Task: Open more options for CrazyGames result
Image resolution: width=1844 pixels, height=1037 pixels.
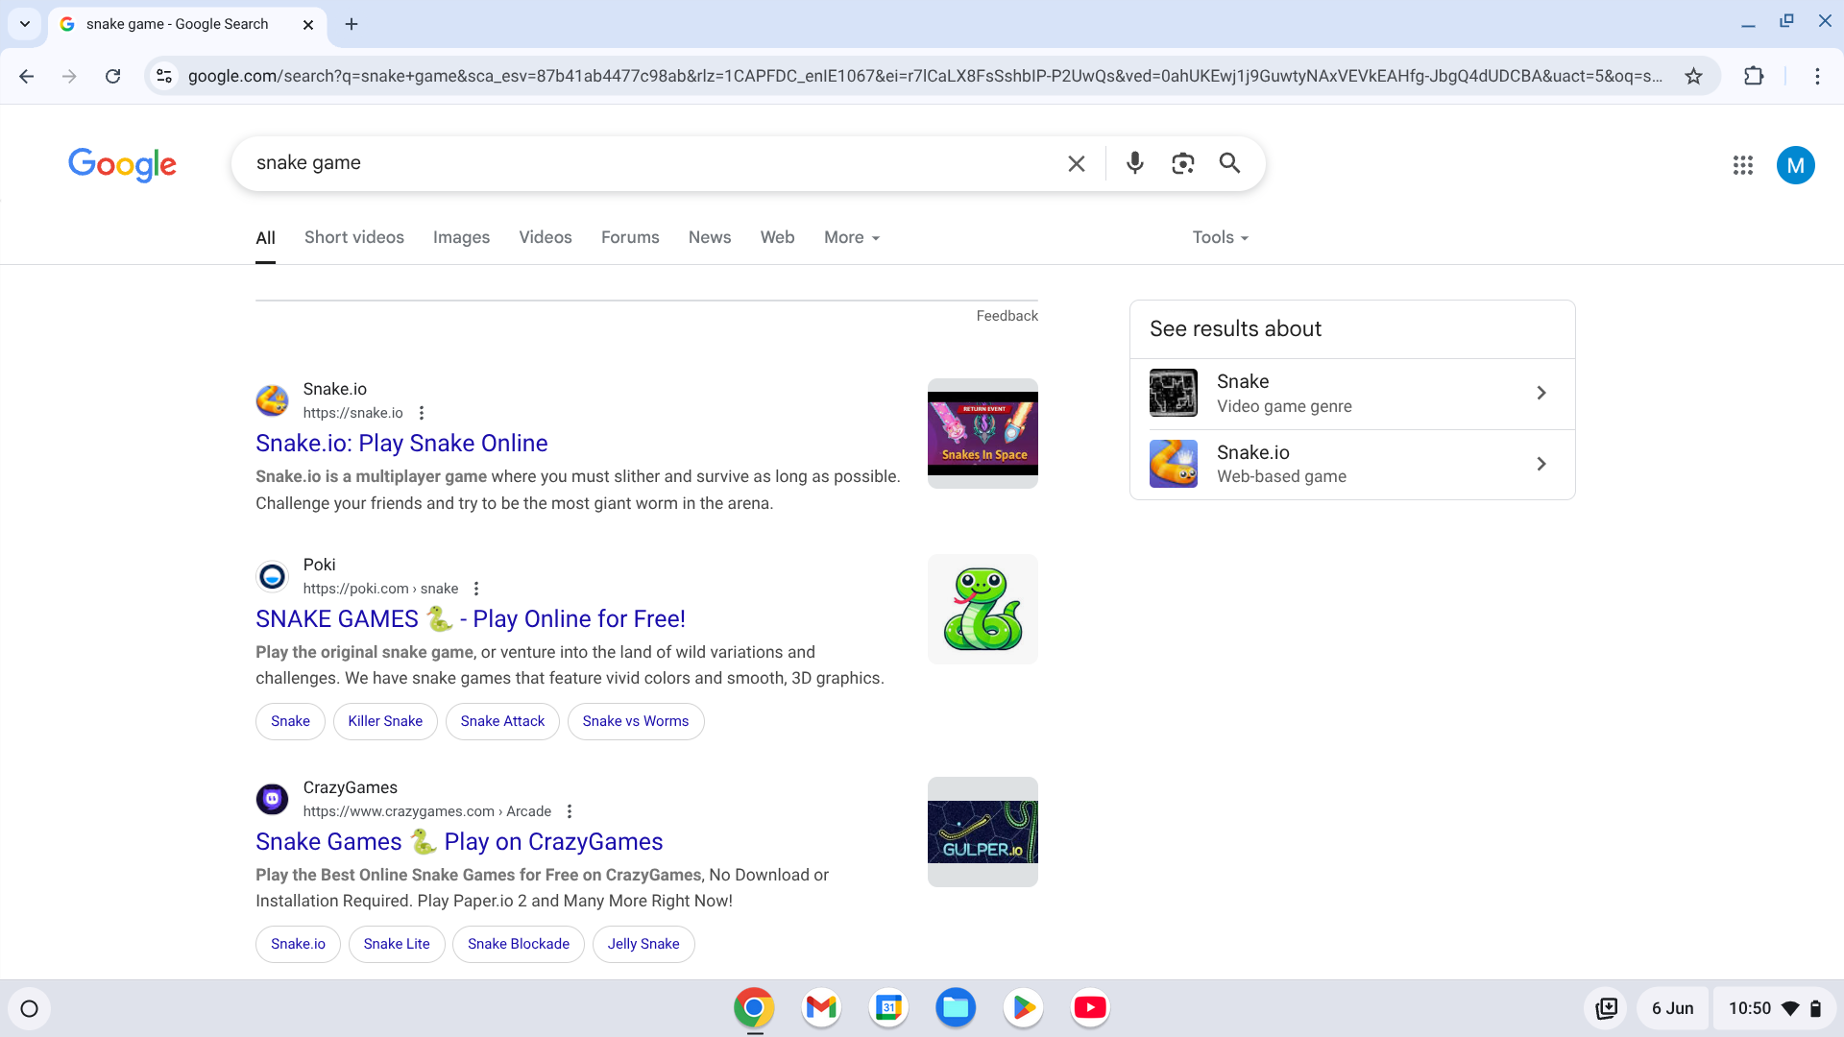Action: [x=570, y=811]
